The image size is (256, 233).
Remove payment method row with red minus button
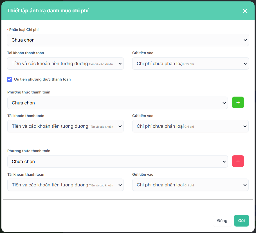pos(238,161)
